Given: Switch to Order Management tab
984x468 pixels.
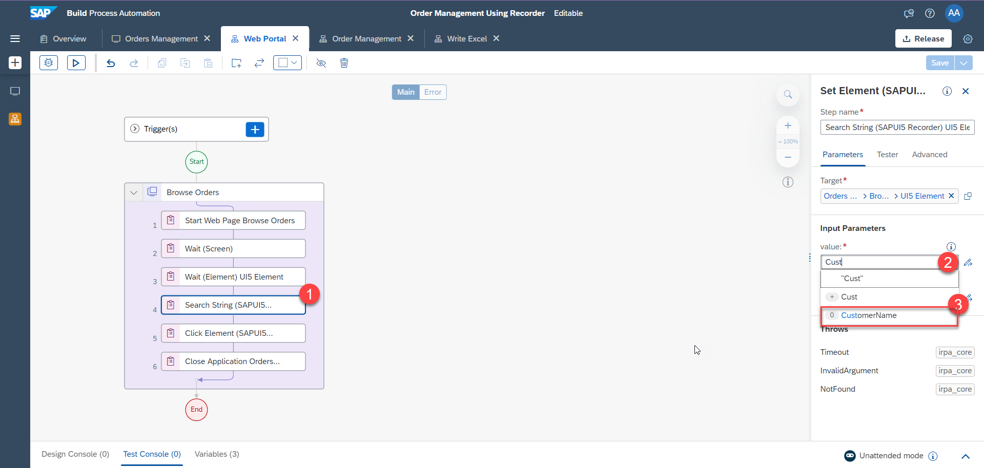Looking at the screenshot, I should [360, 39].
